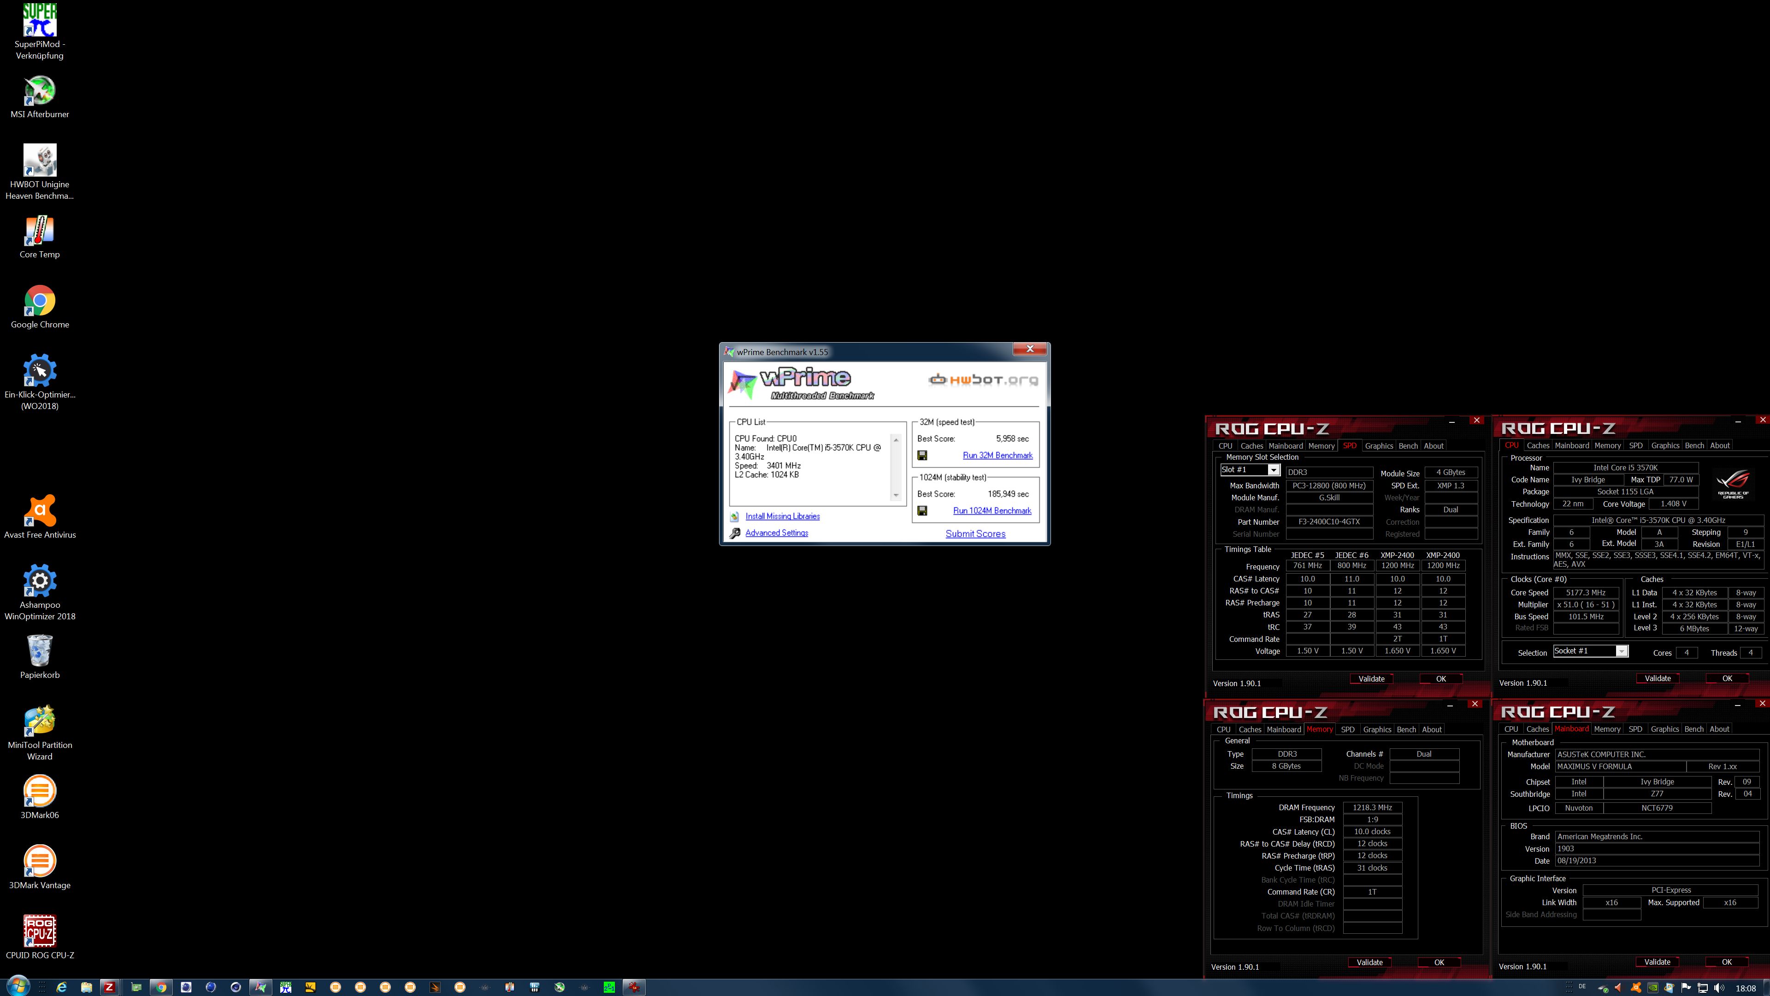Screen dimensions: 1770x996
Task: Click the BIOS Date value 08/19/2013
Action: click(x=1657, y=860)
